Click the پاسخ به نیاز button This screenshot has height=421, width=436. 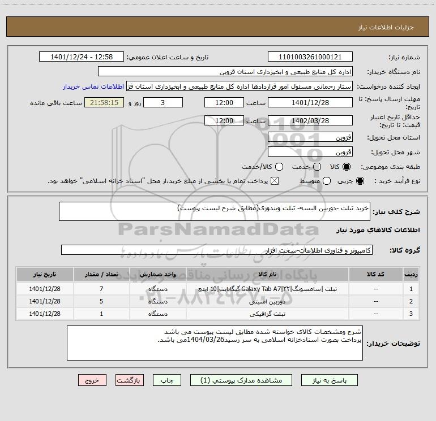(x=329, y=380)
